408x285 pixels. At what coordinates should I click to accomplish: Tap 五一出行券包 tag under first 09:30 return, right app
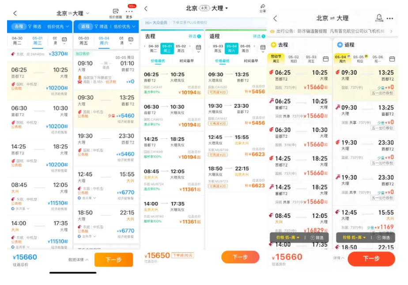382,93
